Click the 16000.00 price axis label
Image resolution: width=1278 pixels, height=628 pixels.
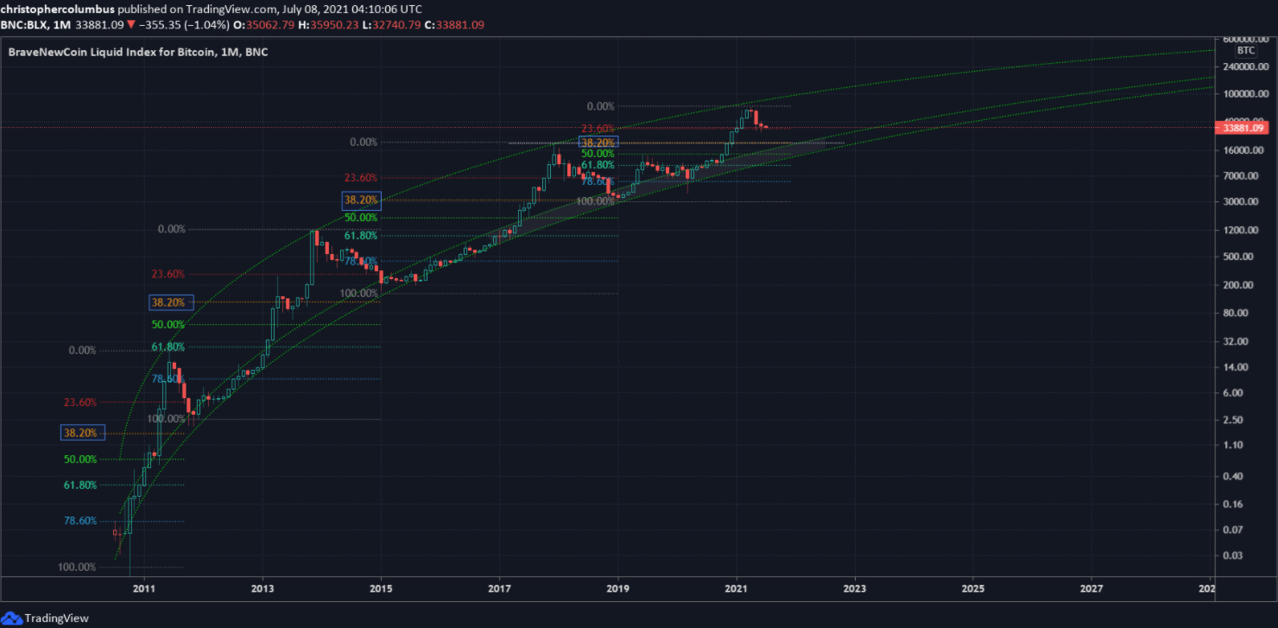pos(1243,150)
